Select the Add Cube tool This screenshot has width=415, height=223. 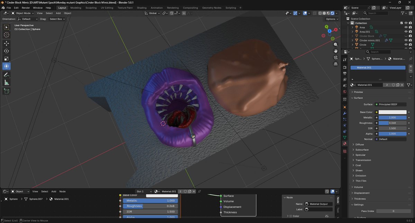click(x=7, y=91)
